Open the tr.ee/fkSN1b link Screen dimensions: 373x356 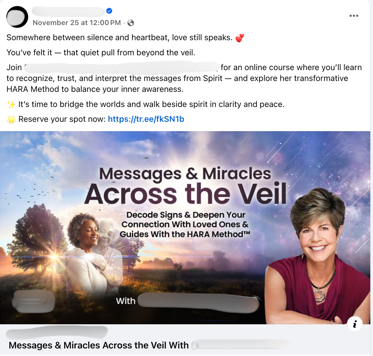146,119
